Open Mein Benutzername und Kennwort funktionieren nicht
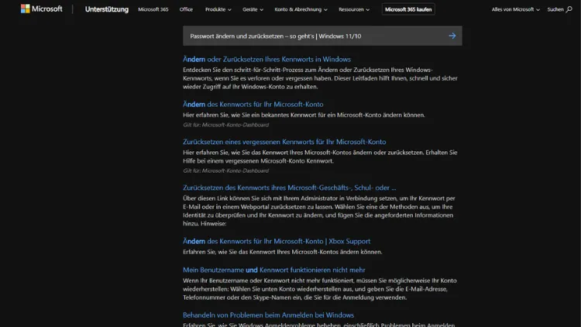The width and height of the screenshot is (581, 327). tap(273, 270)
